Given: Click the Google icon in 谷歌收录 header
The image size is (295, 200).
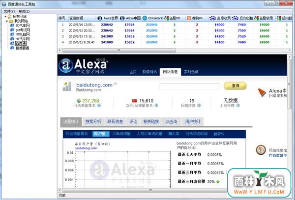Looking at the screenshot, I should click(x=256, y=18).
